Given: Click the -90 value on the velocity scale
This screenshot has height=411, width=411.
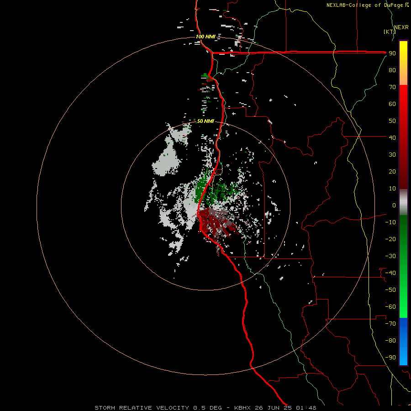Looking at the screenshot, I should tap(390, 357).
